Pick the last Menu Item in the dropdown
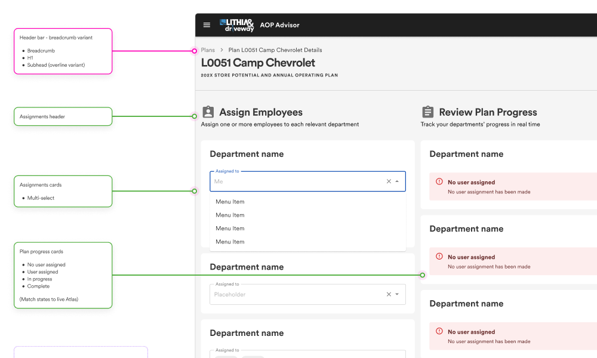597x358 pixels. coord(230,242)
